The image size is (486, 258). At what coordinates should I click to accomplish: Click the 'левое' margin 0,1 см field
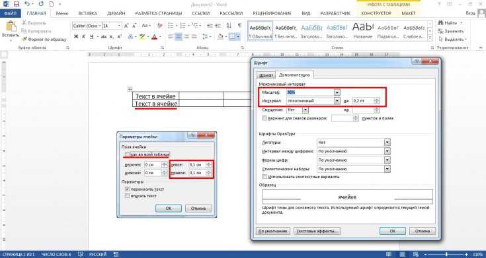[197, 165]
